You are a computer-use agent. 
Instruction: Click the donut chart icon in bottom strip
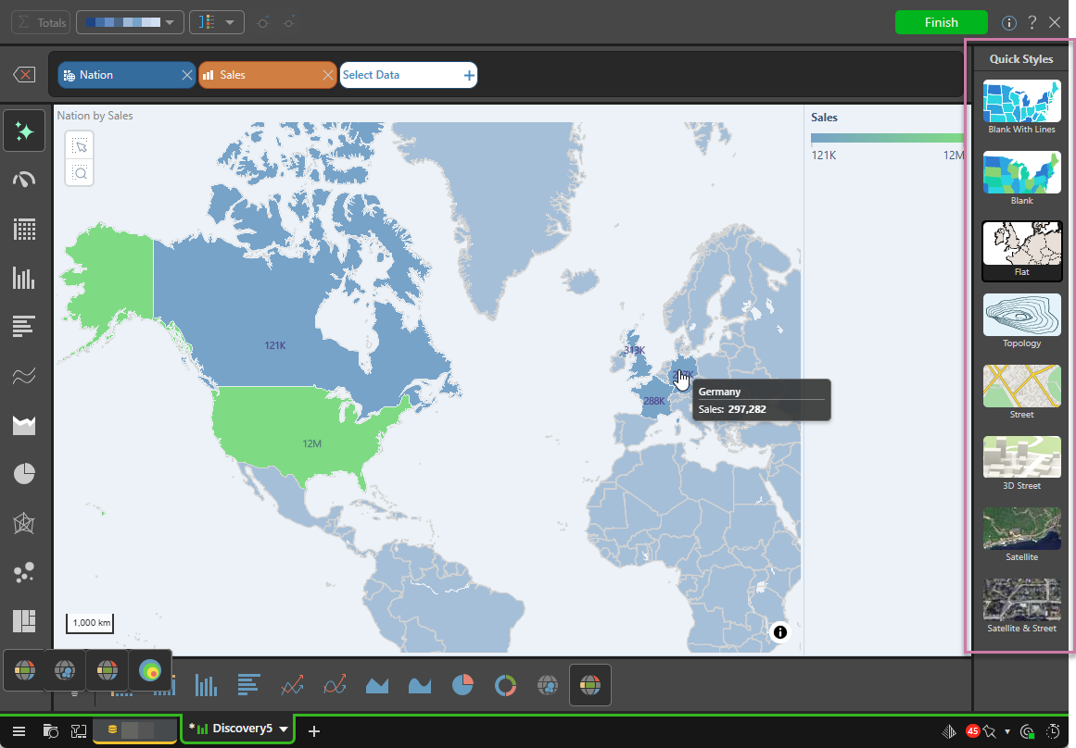coord(505,685)
